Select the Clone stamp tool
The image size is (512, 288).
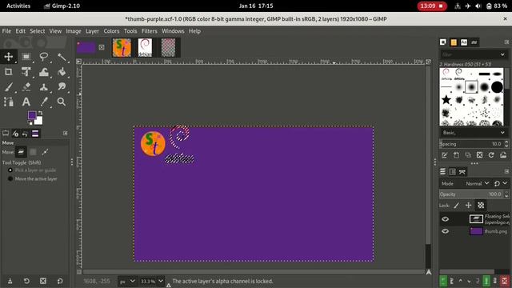[44, 87]
